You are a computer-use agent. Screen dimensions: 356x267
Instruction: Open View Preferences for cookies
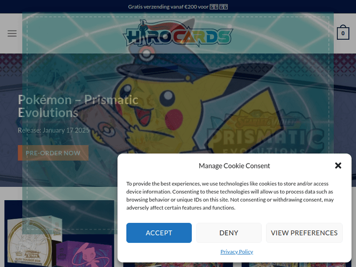pyautogui.click(x=304, y=233)
